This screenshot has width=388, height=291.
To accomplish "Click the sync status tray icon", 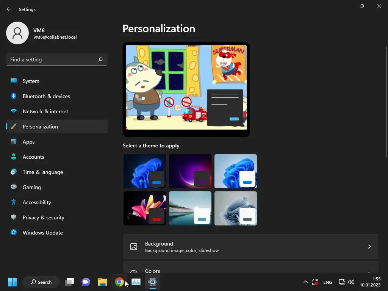I will (x=315, y=282).
